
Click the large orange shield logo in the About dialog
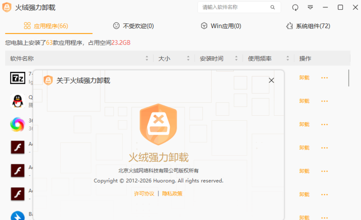point(158,124)
